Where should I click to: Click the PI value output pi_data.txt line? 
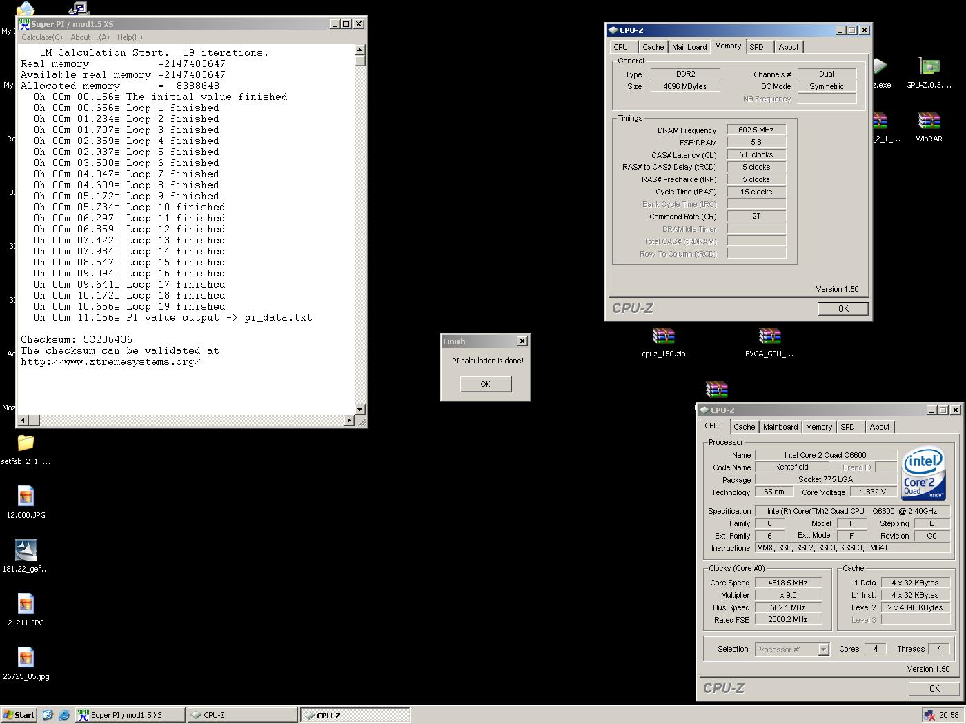[x=173, y=317]
